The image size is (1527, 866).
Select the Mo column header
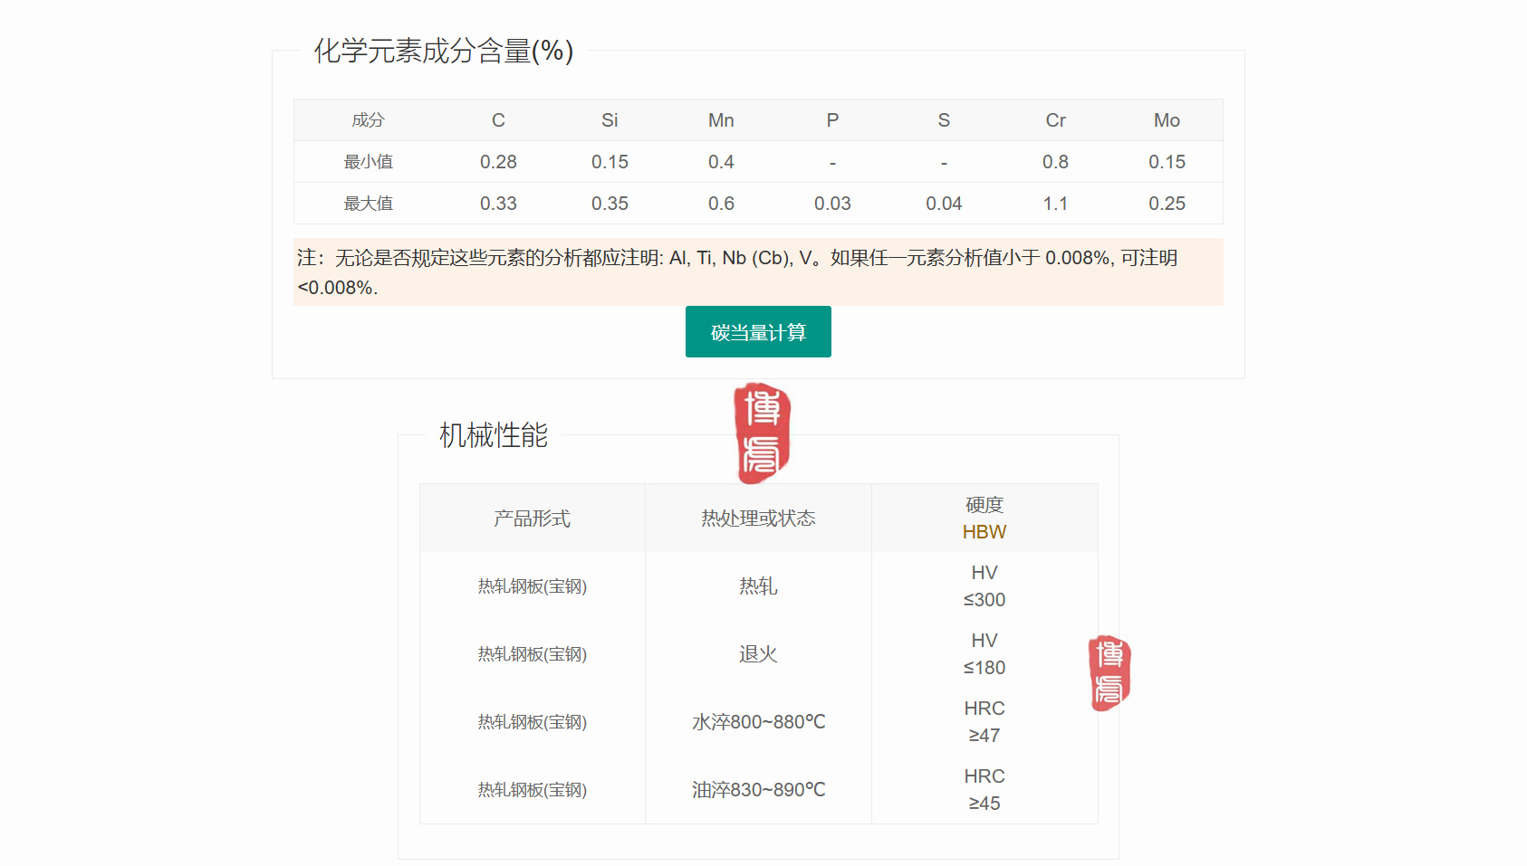pyautogui.click(x=1167, y=120)
